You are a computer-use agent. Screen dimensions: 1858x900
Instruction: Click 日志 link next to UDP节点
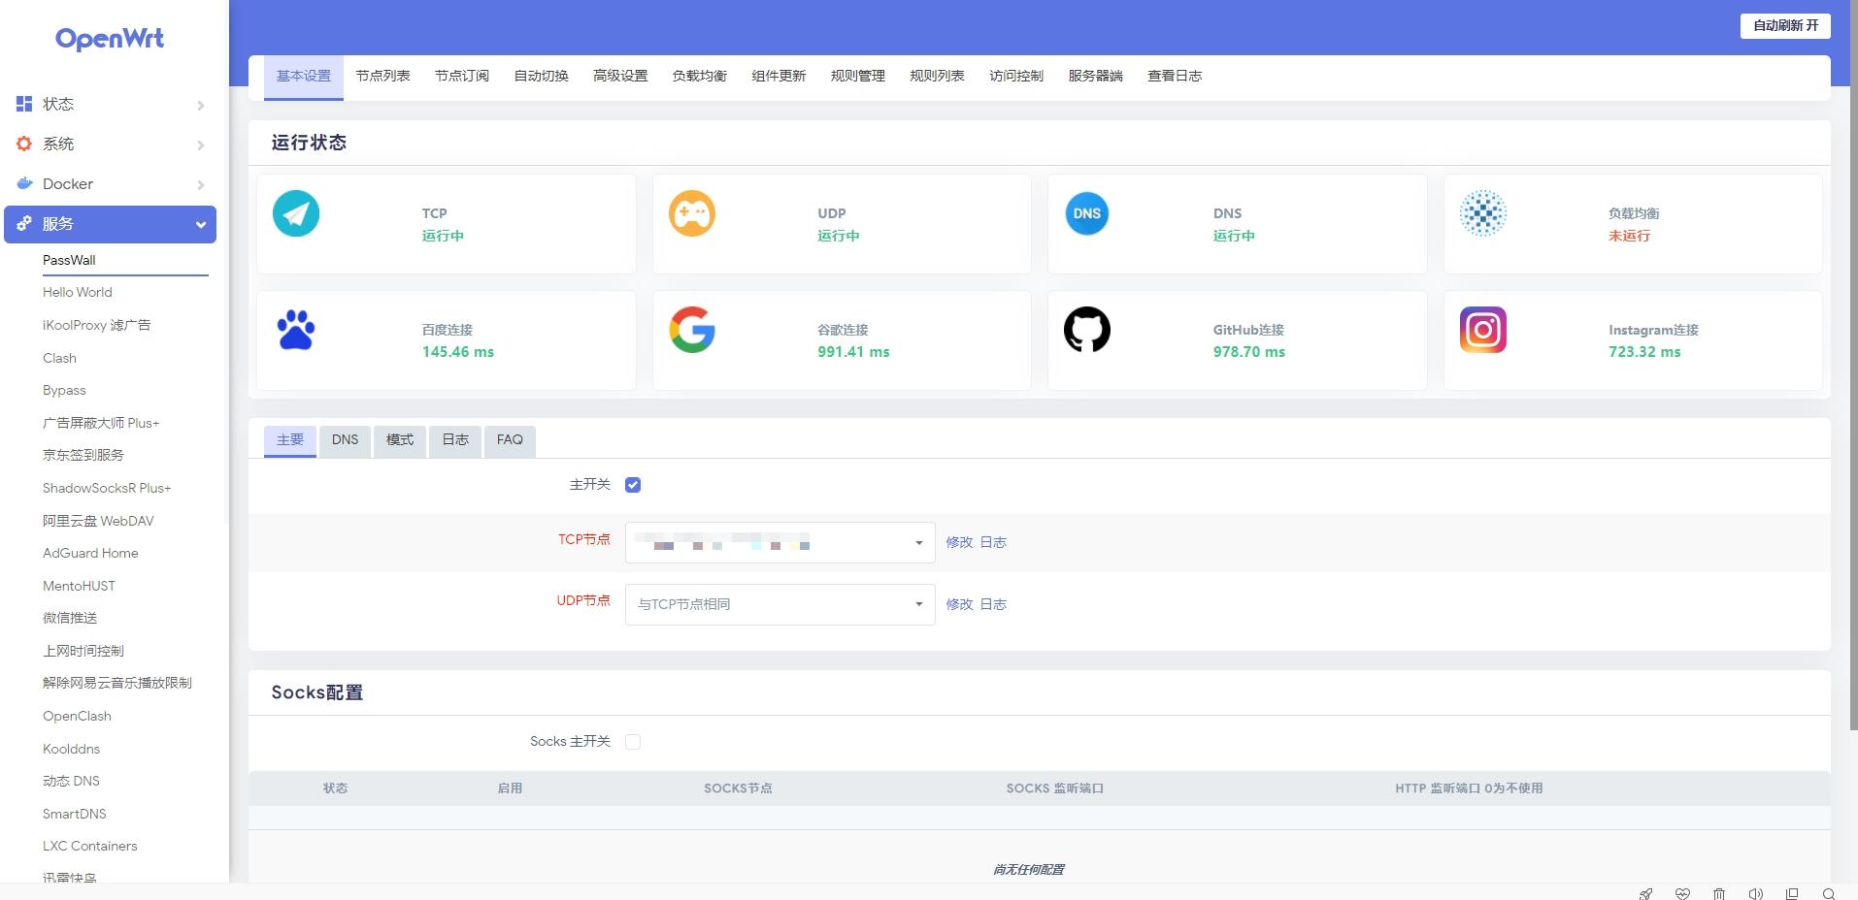tap(993, 604)
